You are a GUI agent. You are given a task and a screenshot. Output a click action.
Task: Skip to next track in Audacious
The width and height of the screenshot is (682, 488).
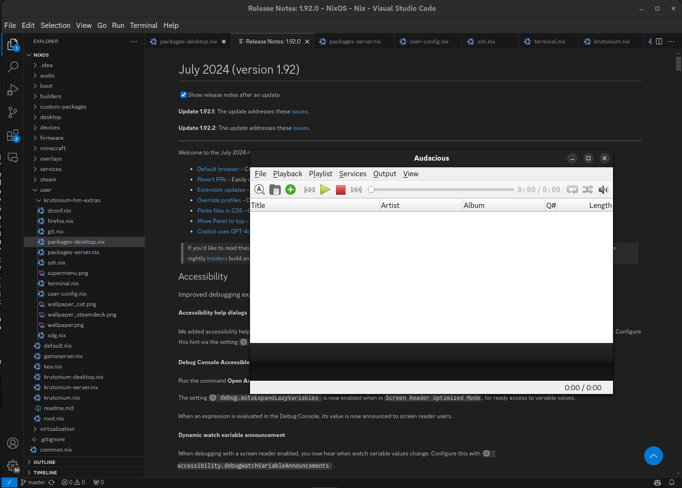pos(356,189)
